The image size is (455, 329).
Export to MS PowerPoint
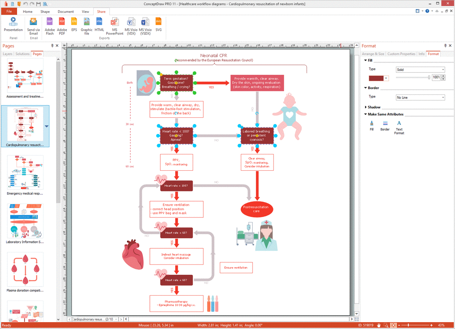(x=115, y=26)
